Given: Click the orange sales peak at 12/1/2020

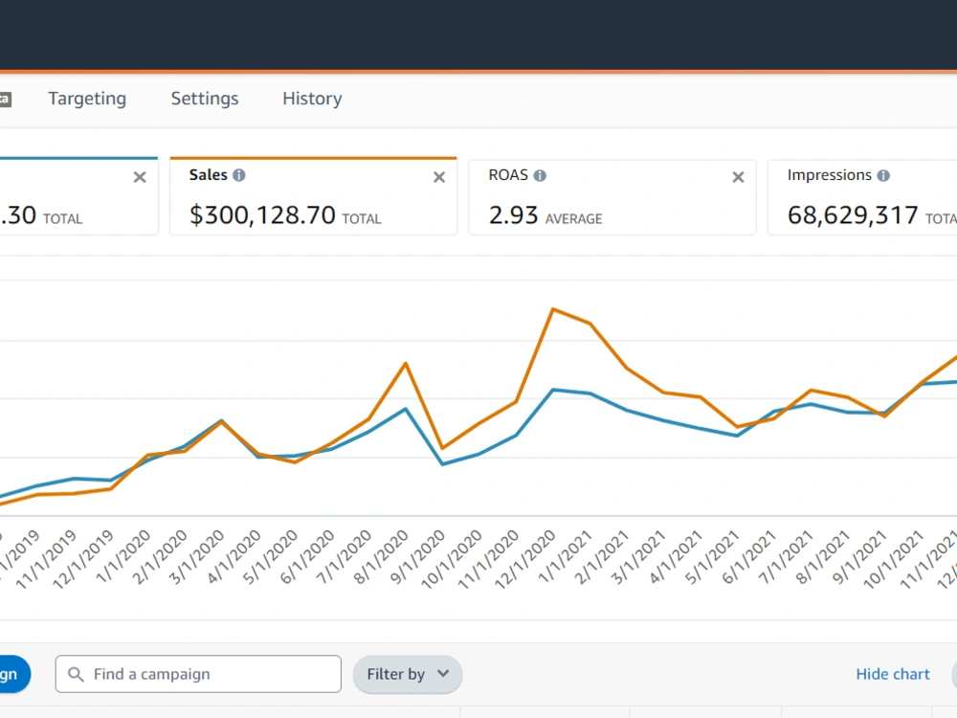Looking at the screenshot, I should 553,309.
